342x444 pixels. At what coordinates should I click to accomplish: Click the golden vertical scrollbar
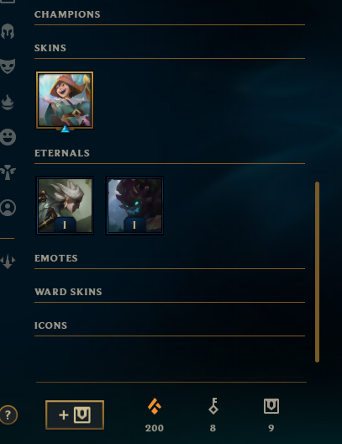317,272
